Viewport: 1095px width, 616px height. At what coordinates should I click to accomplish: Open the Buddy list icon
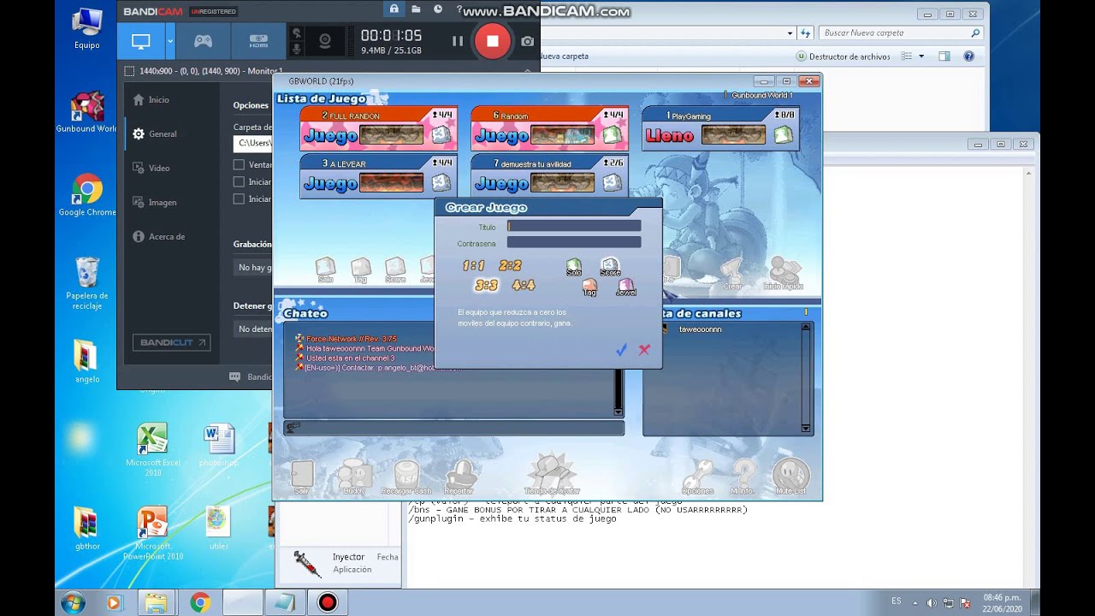click(x=354, y=477)
